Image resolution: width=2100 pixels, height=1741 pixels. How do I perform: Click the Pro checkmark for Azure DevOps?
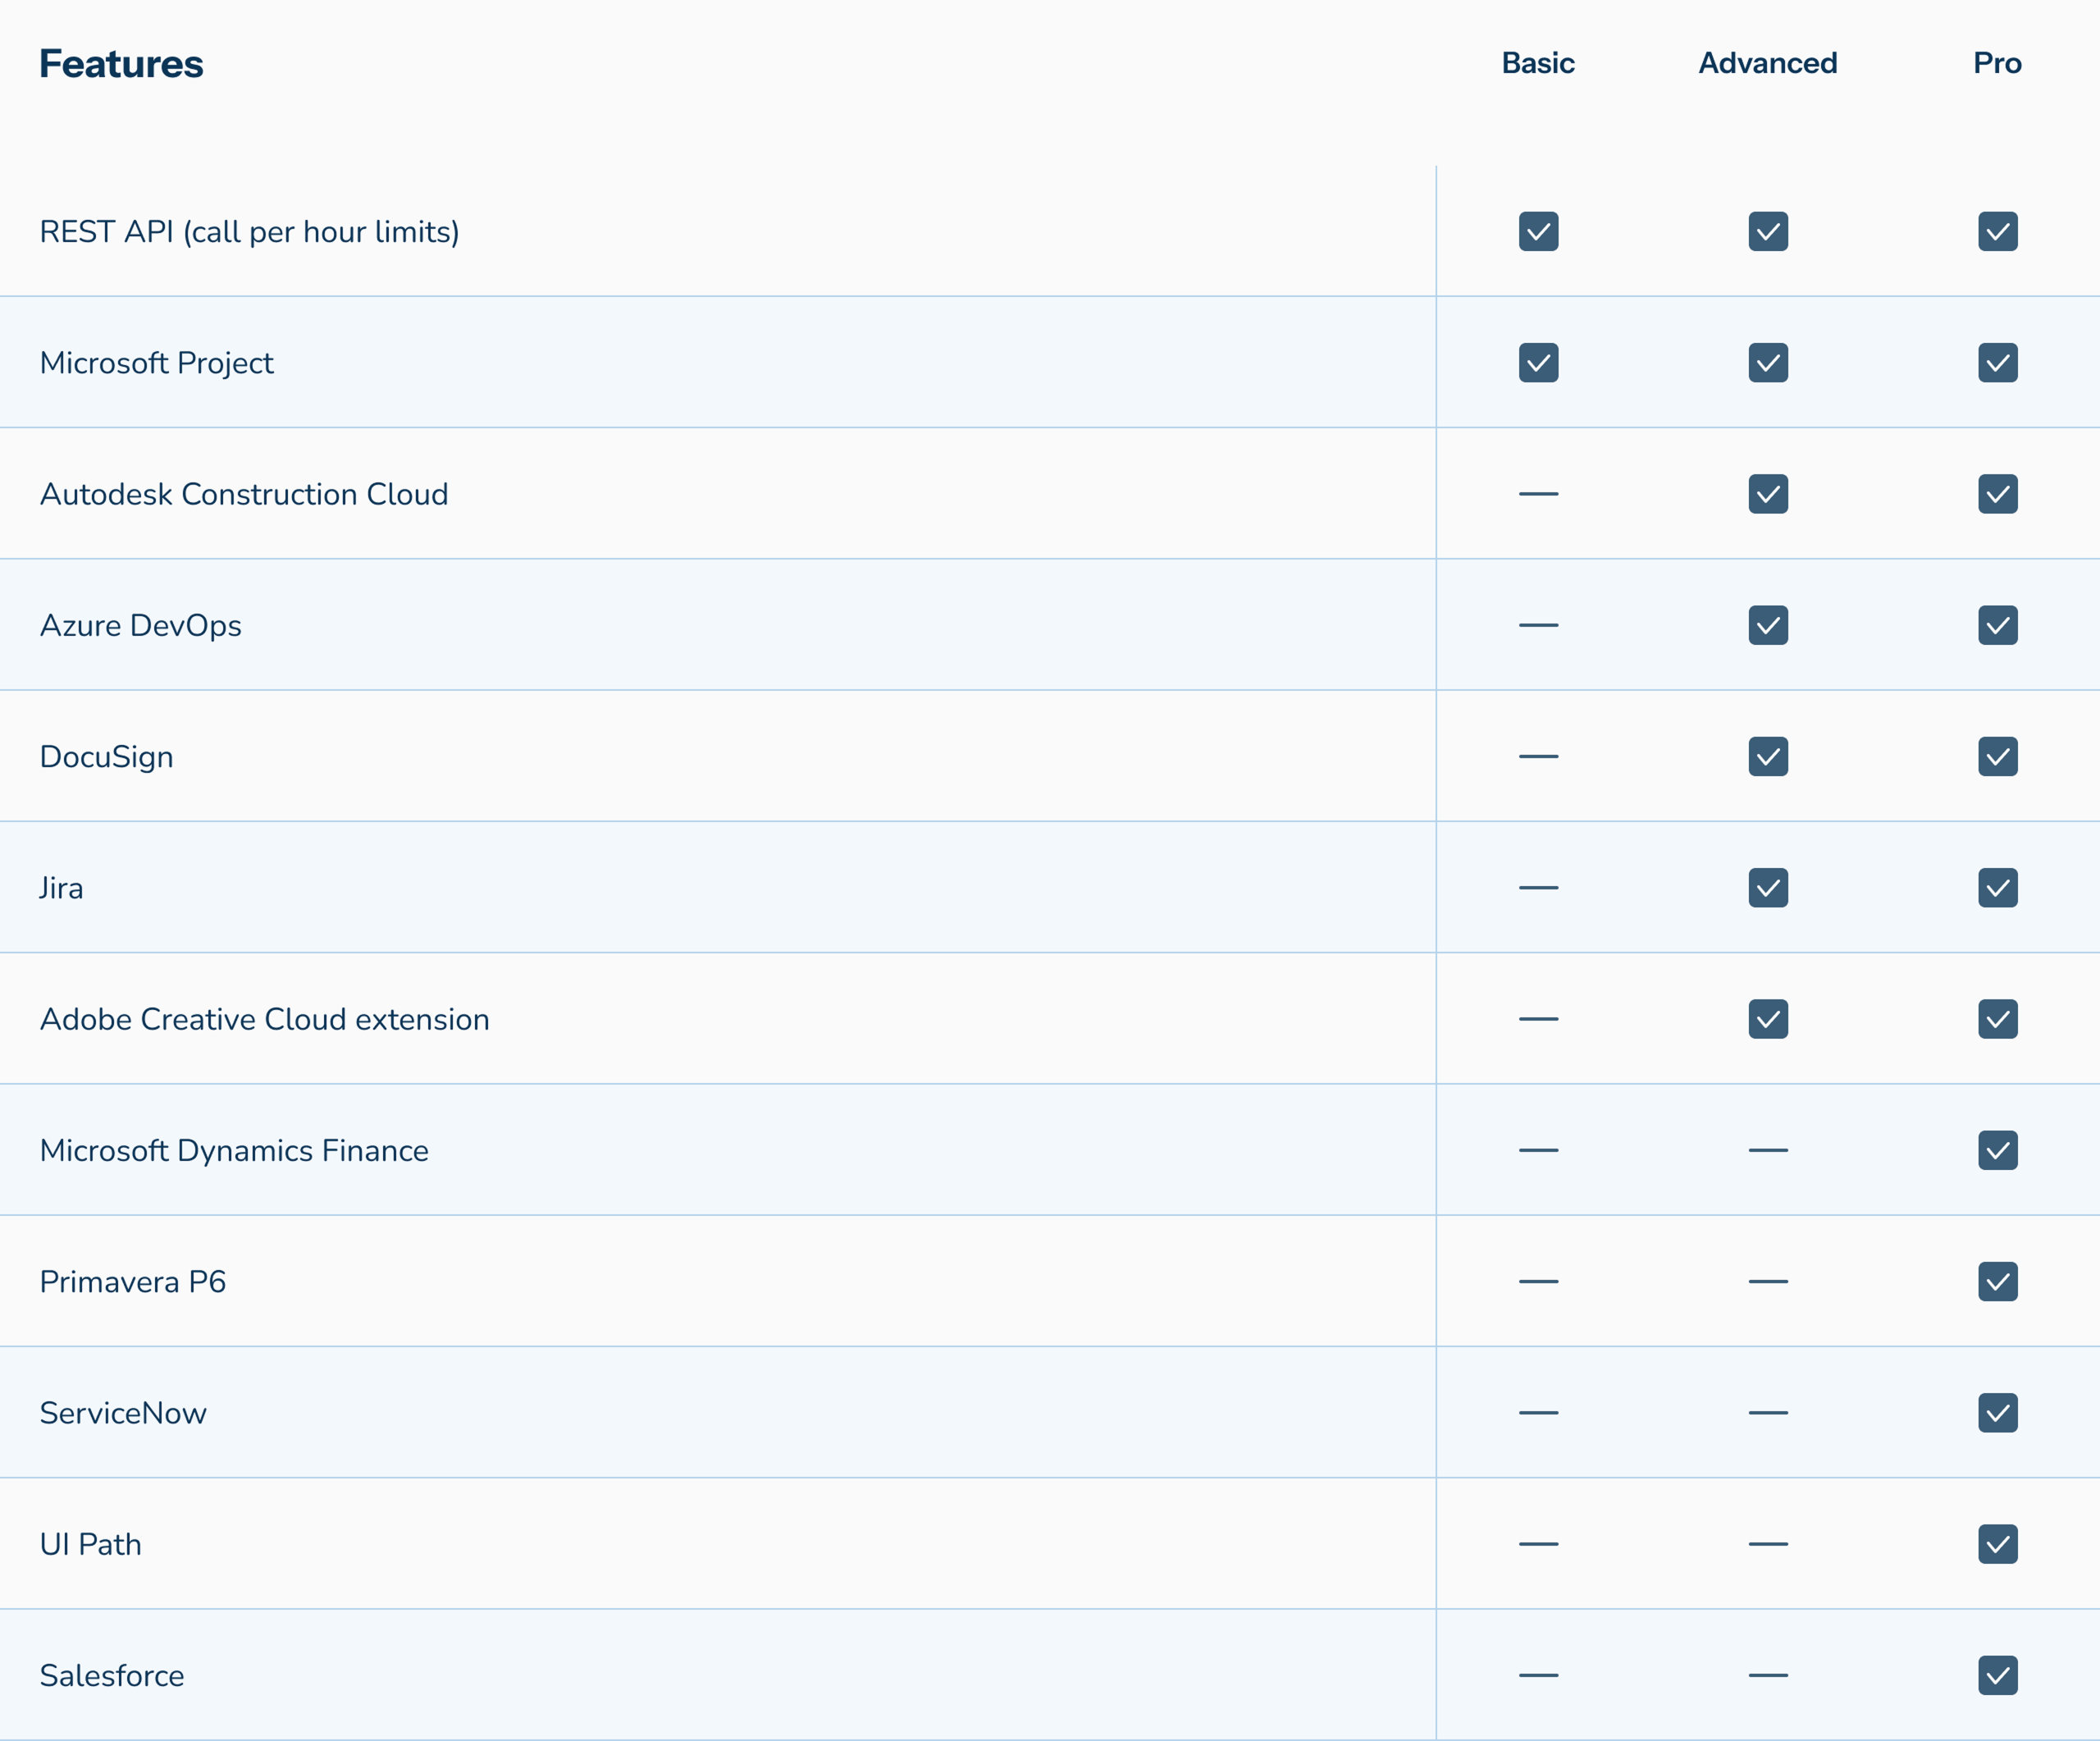[1998, 625]
